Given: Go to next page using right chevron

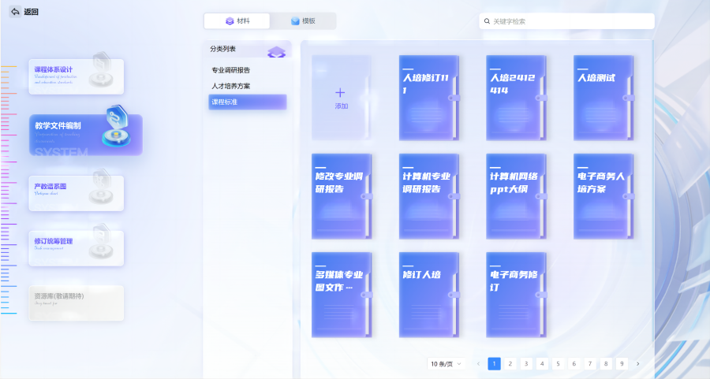Looking at the screenshot, I should tap(637, 364).
